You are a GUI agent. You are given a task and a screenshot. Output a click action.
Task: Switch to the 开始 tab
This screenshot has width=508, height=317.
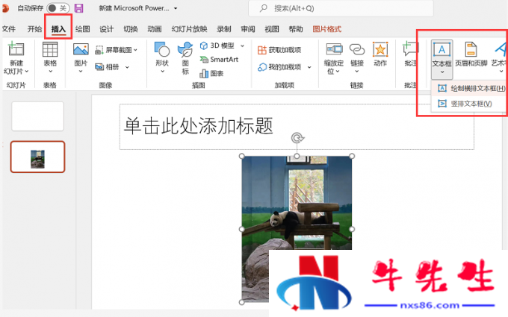click(34, 29)
